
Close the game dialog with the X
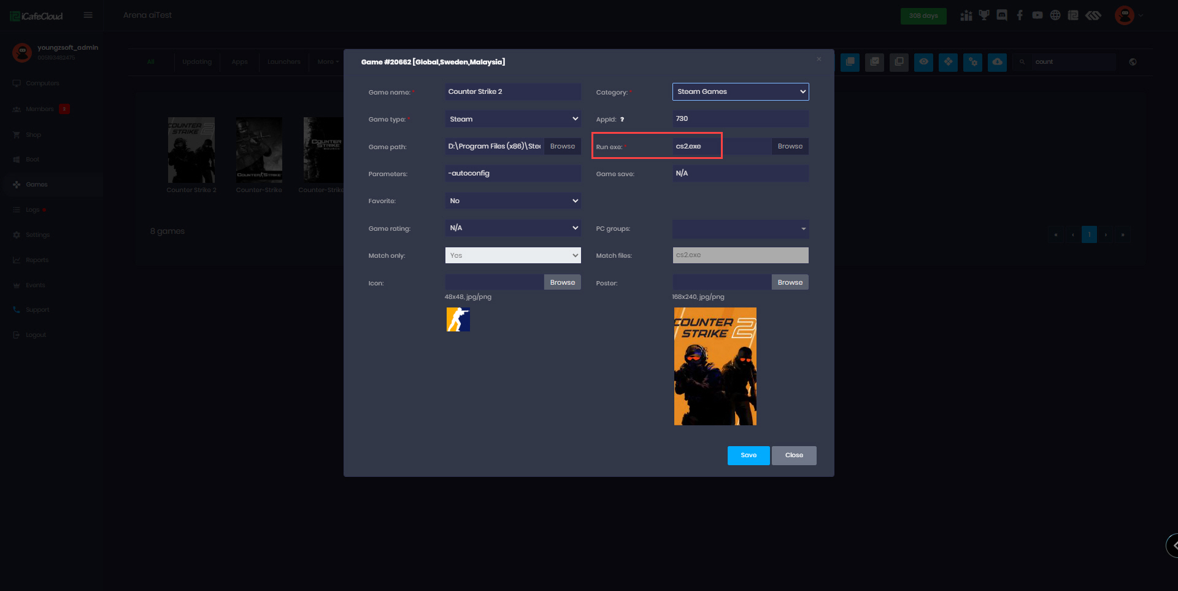(818, 60)
